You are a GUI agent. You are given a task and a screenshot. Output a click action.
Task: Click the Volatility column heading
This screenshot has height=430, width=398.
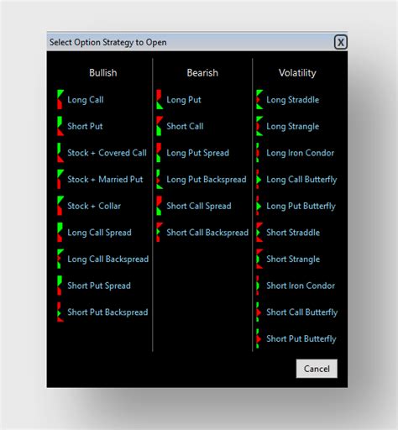pos(297,73)
